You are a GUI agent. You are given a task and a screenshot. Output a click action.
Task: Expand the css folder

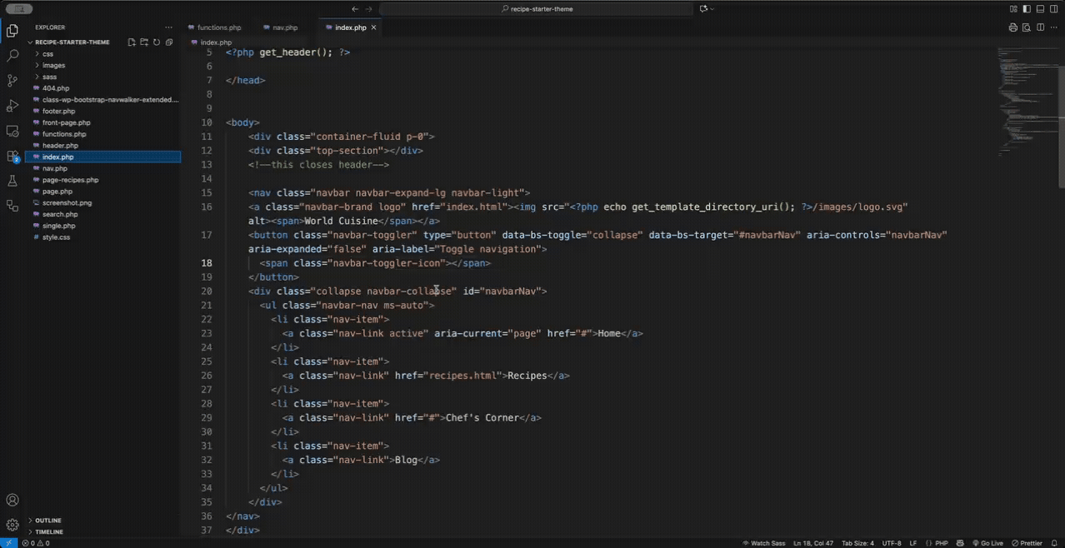tap(47, 53)
